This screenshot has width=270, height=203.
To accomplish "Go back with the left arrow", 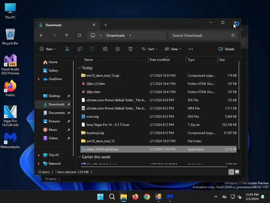I will 41,35.
